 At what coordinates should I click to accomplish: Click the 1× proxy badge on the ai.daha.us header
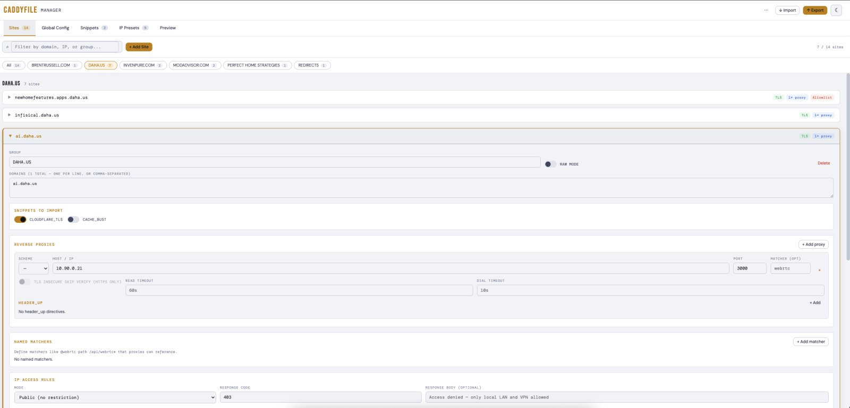[x=823, y=136]
